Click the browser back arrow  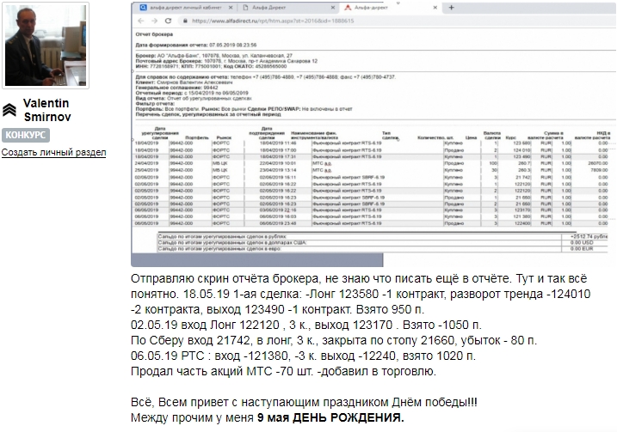click(x=141, y=21)
